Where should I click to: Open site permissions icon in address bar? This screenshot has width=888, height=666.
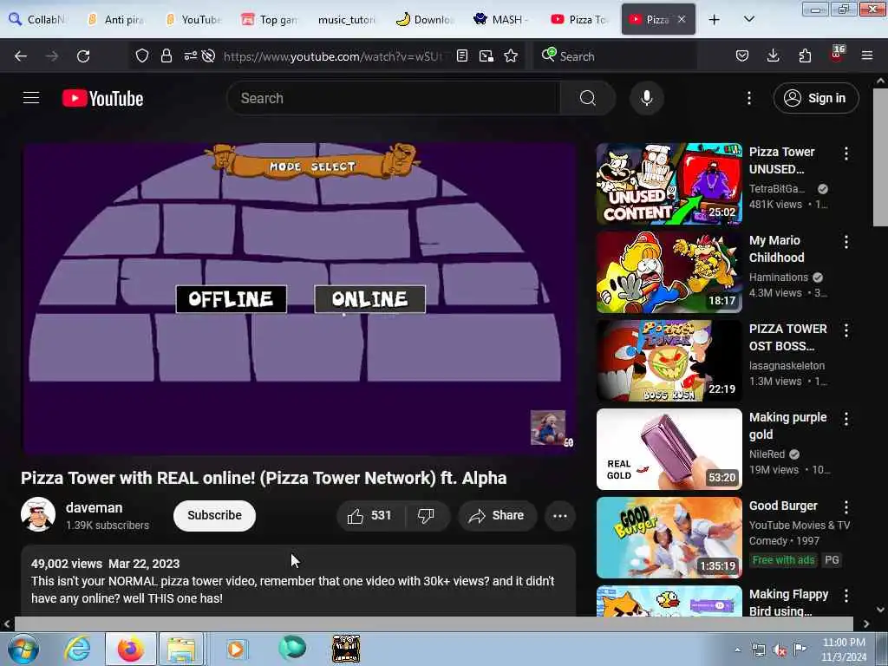click(x=190, y=55)
